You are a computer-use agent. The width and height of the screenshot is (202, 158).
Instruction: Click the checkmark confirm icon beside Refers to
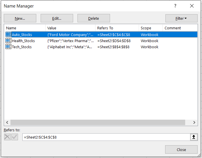click(x=15, y=137)
